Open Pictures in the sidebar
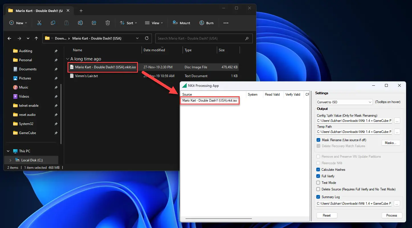Image resolution: width=412 pixels, height=228 pixels. point(25,78)
